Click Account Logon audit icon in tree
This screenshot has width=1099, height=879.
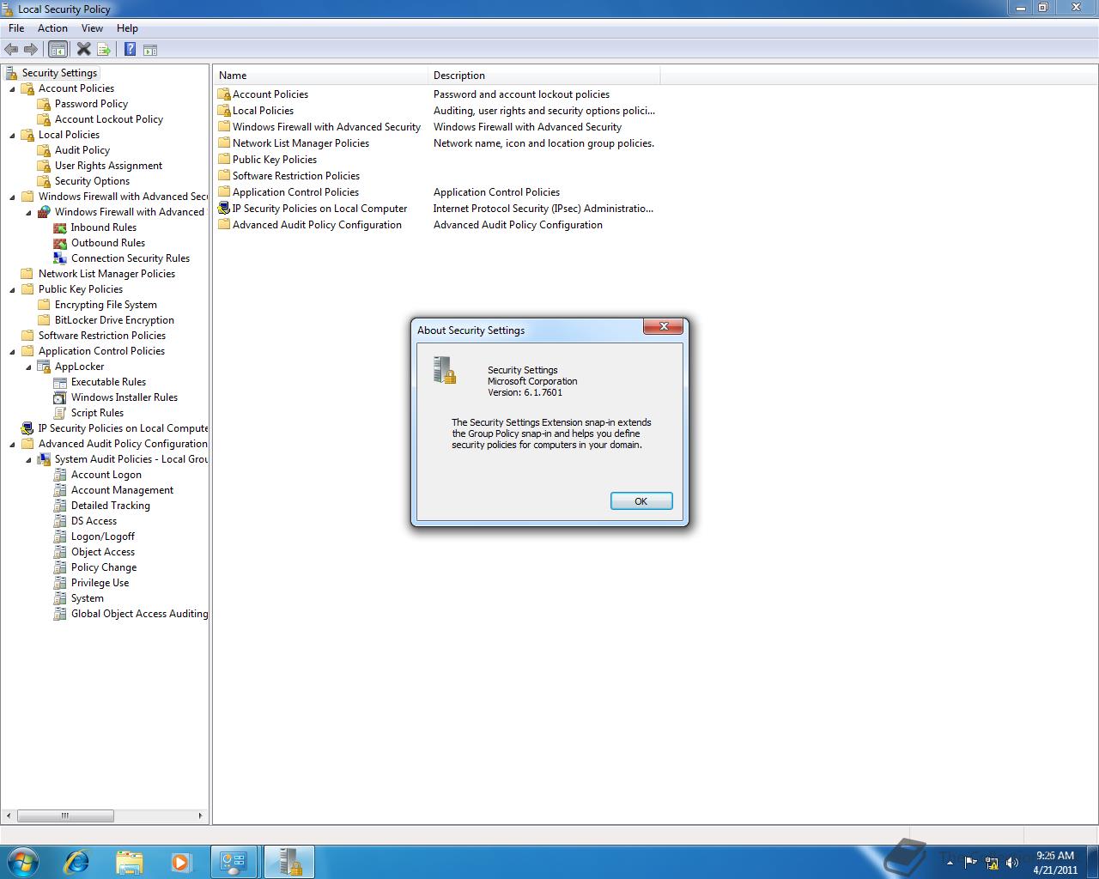pos(60,475)
